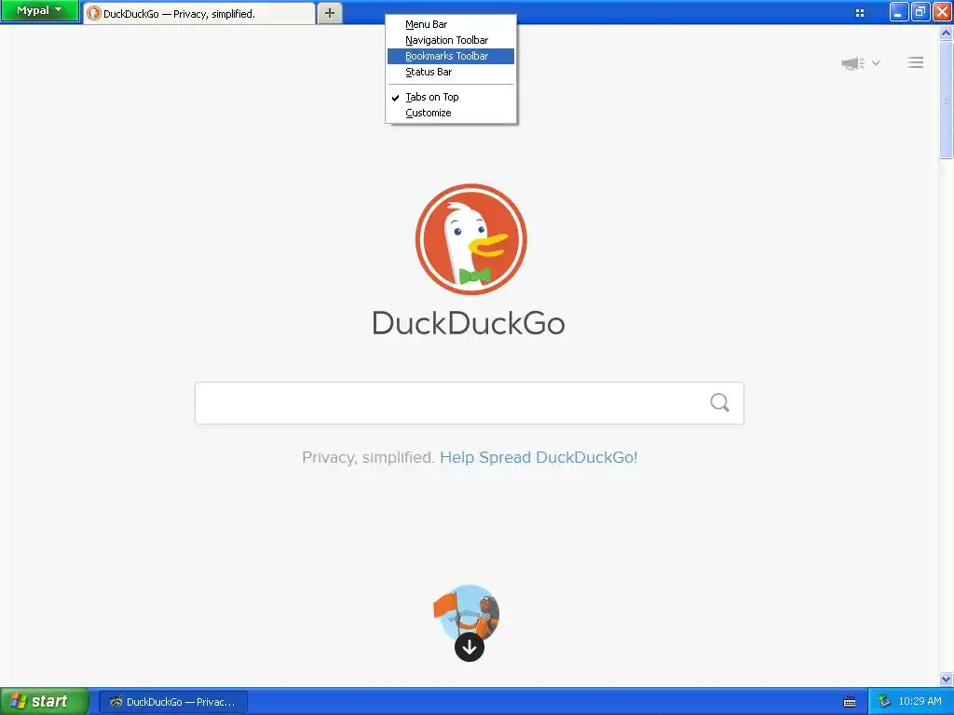Click the flag-bearer mascot illustration
Viewport: 954px width, 715px height.
tap(467, 610)
